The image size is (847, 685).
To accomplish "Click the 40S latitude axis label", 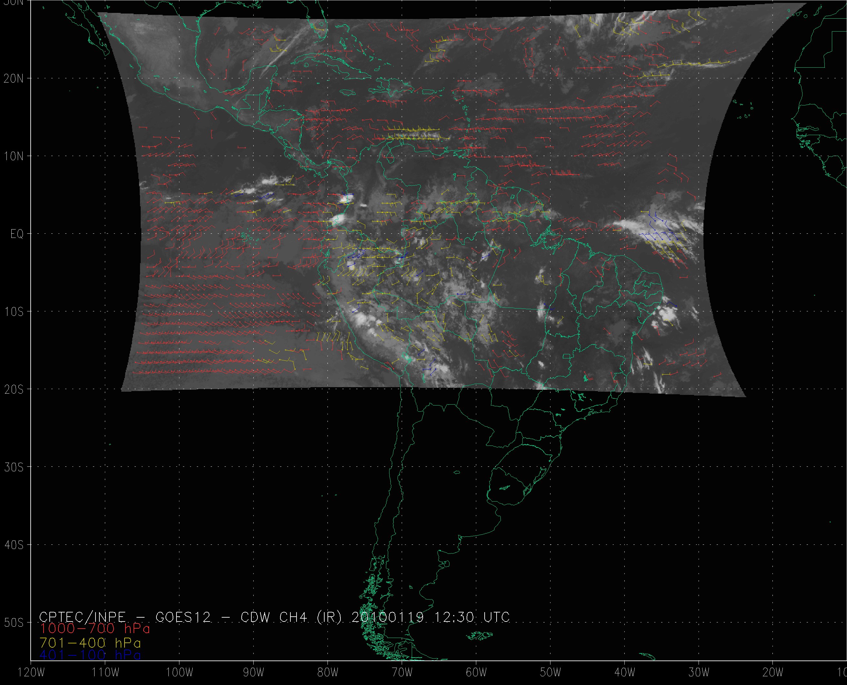I will point(14,545).
